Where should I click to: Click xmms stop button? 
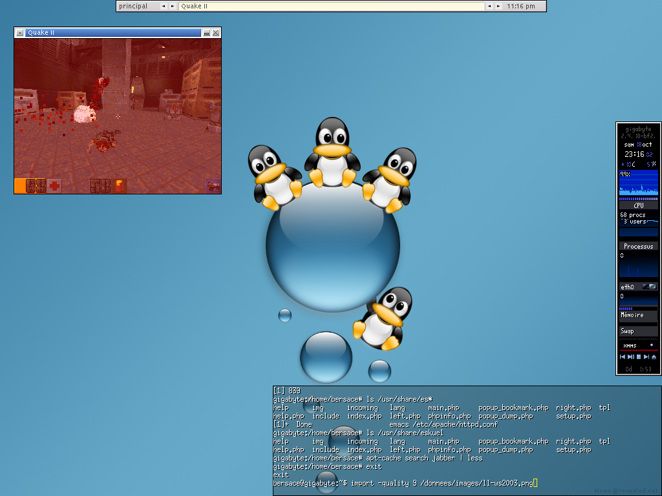639,356
